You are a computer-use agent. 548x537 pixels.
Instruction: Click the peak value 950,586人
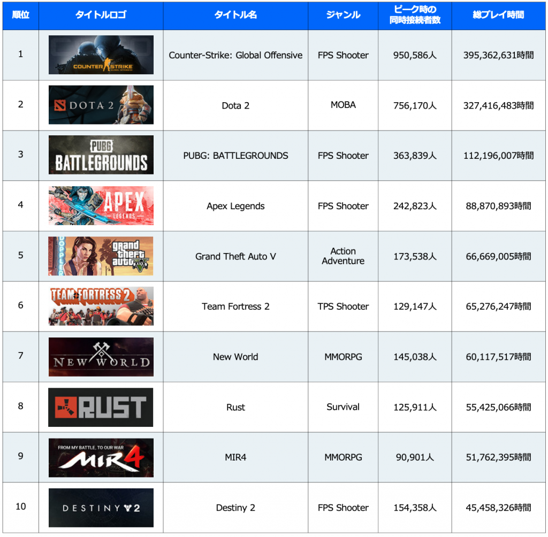(415, 55)
